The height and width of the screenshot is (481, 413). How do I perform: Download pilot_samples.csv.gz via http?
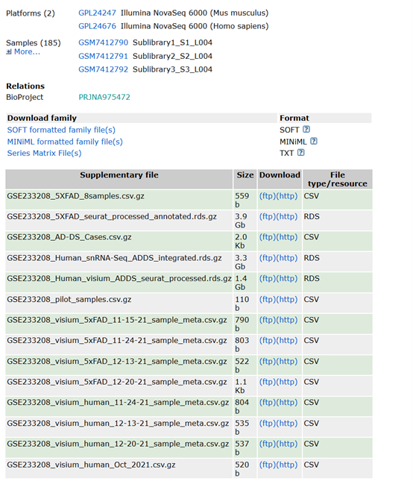[287, 299]
